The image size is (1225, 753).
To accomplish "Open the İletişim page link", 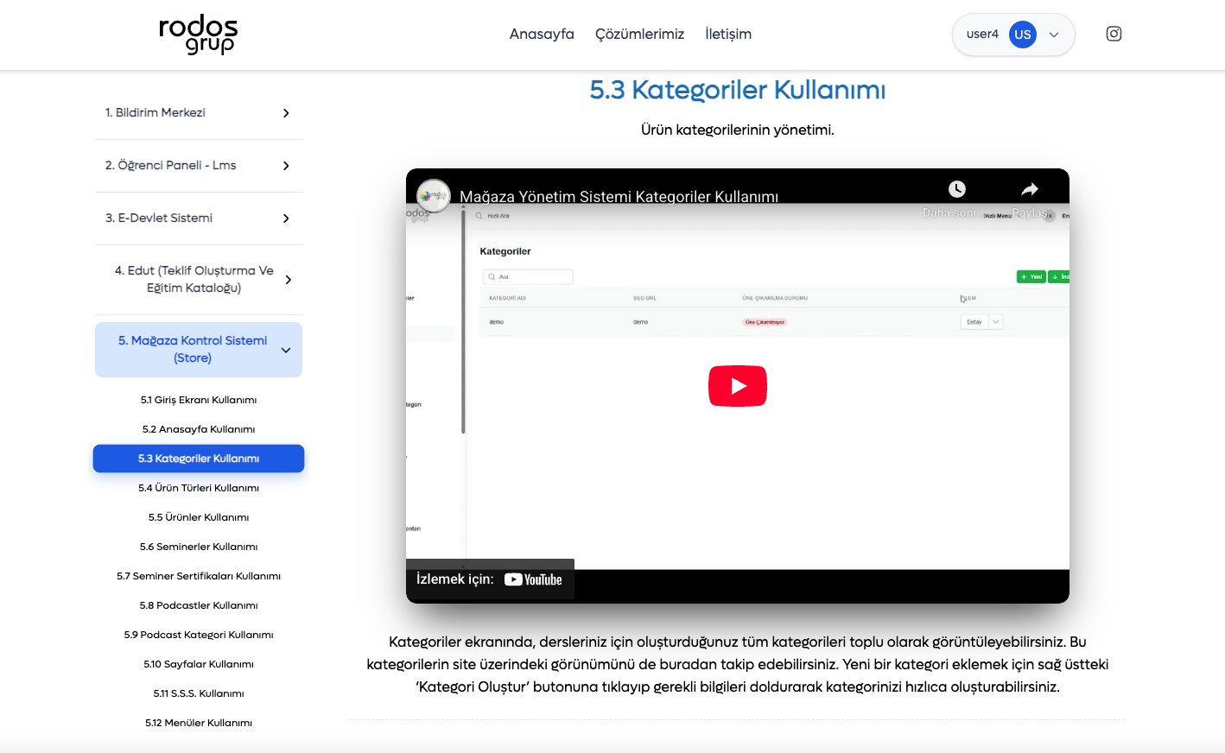I will coord(727,35).
